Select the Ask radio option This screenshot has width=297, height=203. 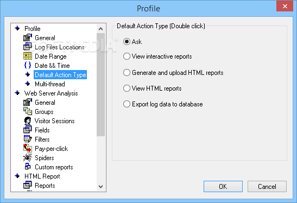click(127, 41)
